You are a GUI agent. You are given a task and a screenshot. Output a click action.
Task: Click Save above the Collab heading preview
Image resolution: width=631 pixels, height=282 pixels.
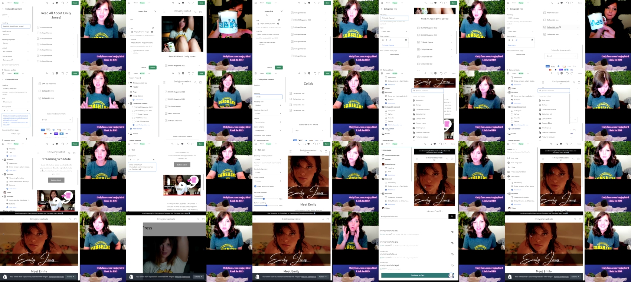[x=327, y=73]
